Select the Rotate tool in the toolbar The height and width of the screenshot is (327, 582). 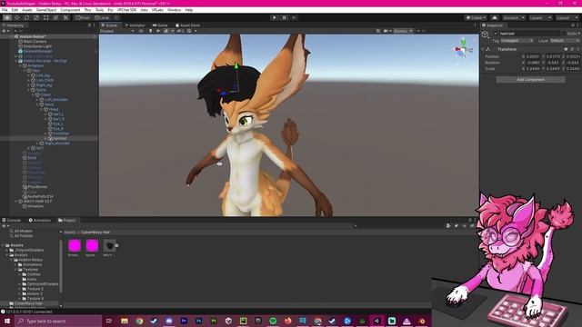(26, 17)
